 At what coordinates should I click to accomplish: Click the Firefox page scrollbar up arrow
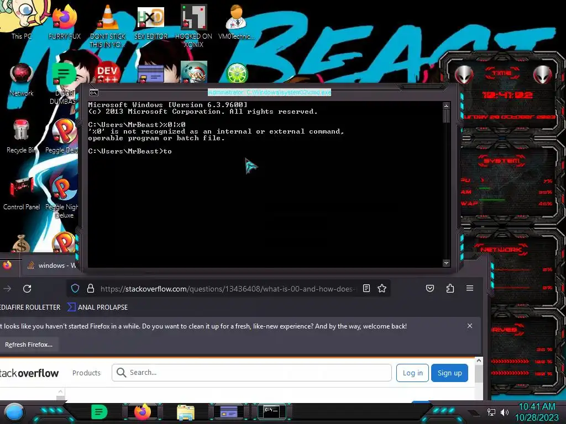click(x=479, y=361)
